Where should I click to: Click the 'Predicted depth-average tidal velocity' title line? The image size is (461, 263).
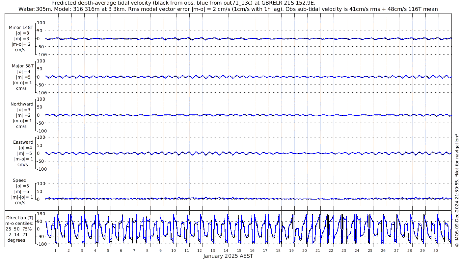(x=183, y=3)
